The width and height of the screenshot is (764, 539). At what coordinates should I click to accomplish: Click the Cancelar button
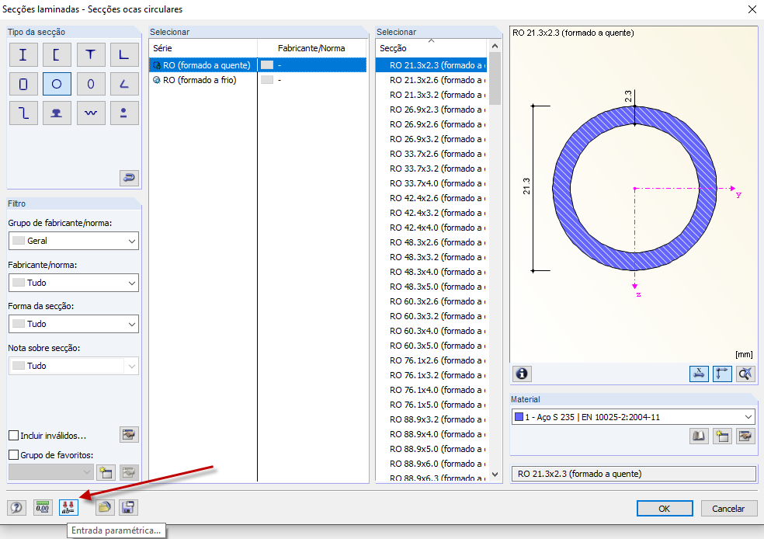728,508
